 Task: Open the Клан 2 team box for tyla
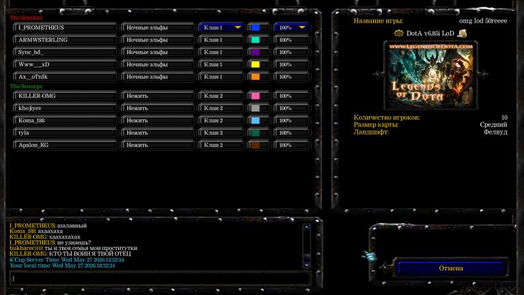[x=221, y=132]
